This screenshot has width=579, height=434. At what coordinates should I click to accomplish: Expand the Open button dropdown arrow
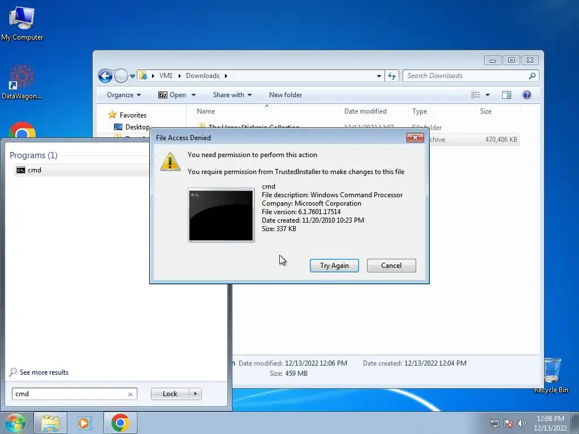(193, 95)
